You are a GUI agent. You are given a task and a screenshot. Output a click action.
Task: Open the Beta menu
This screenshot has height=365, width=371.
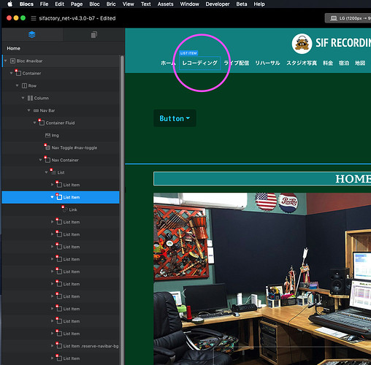pyautogui.click(x=242, y=4)
